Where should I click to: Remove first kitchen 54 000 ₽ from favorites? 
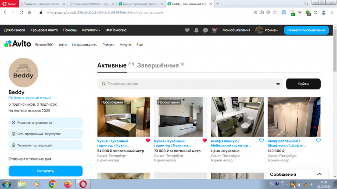(x=148, y=140)
